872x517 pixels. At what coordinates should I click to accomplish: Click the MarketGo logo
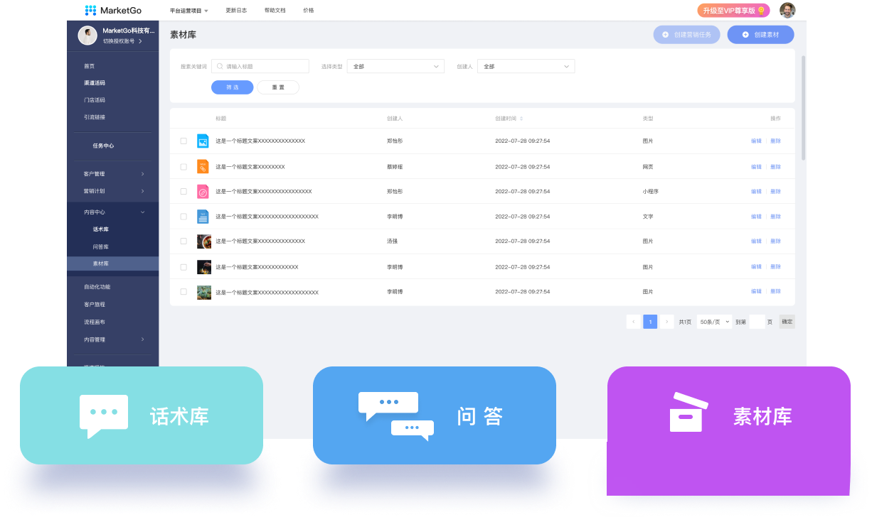pyautogui.click(x=112, y=10)
